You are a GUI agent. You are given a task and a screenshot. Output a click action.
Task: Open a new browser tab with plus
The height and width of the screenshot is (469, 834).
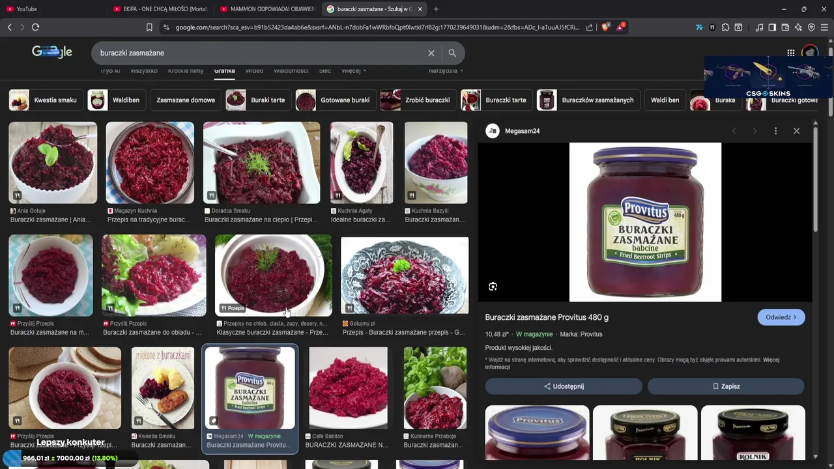pos(436,9)
